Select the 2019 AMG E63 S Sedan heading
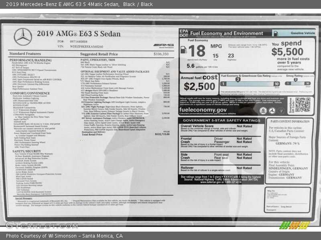Image resolution: width=321 pixels, height=240 pixels. (x=79, y=34)
